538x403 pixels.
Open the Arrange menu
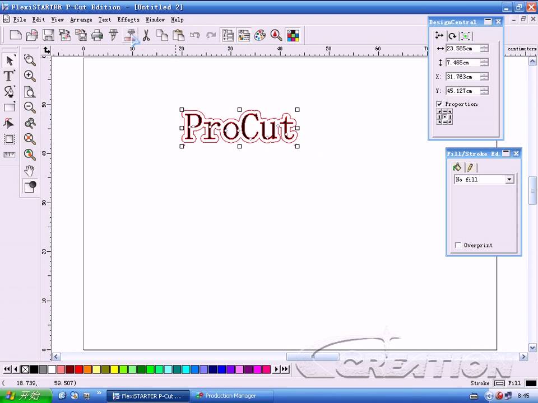pyautogui.click(x=81, y=20)
